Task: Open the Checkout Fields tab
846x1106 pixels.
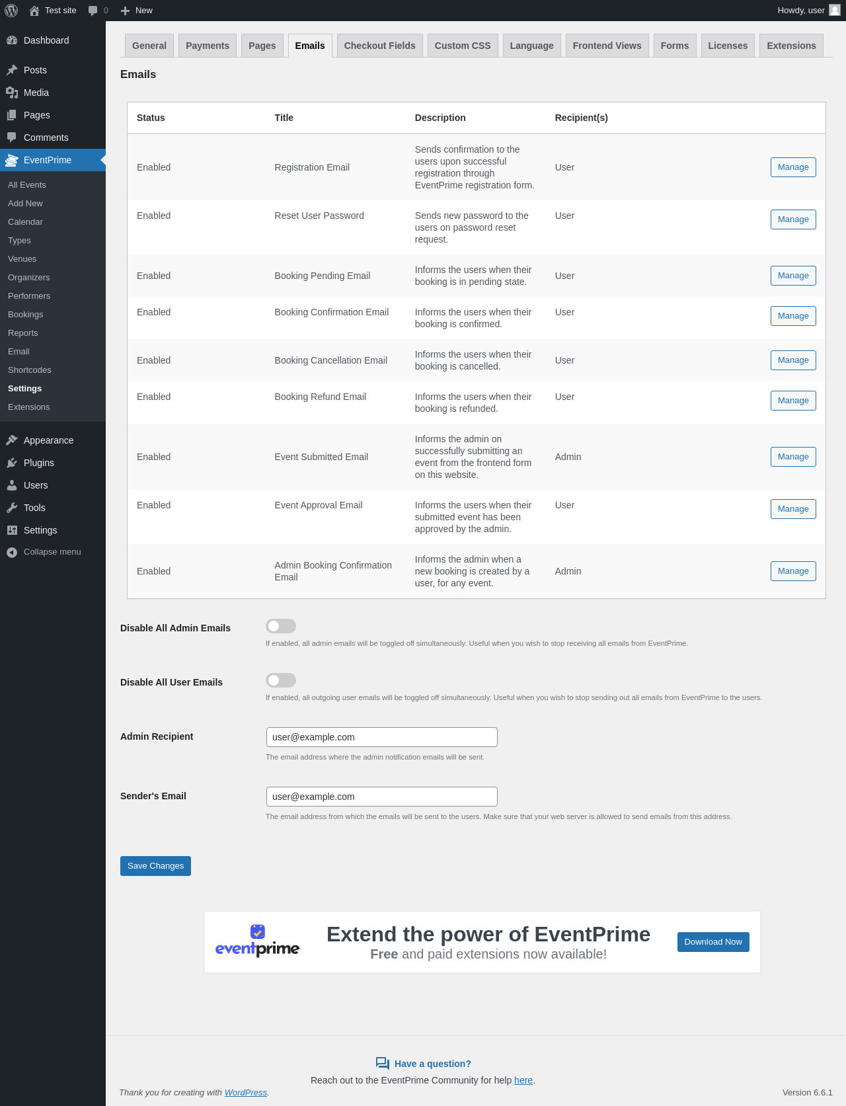Action: click(379, 46)
